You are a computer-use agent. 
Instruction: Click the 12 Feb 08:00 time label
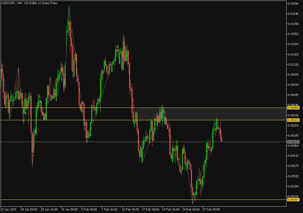pyautogui.click(x=130, y=209)
